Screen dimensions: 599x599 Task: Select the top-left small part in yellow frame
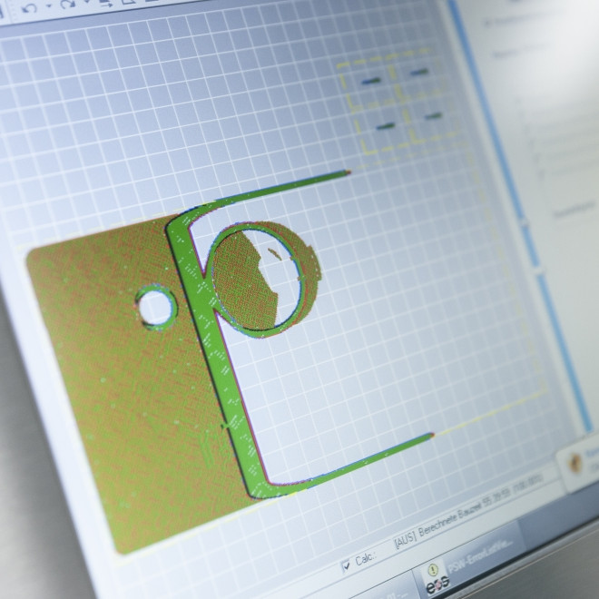pos(371,83)
